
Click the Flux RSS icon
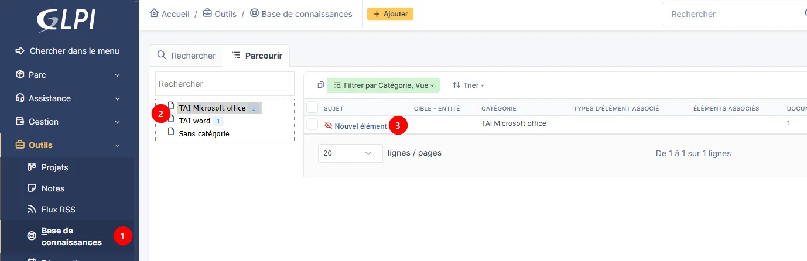[x=32, y=210]
